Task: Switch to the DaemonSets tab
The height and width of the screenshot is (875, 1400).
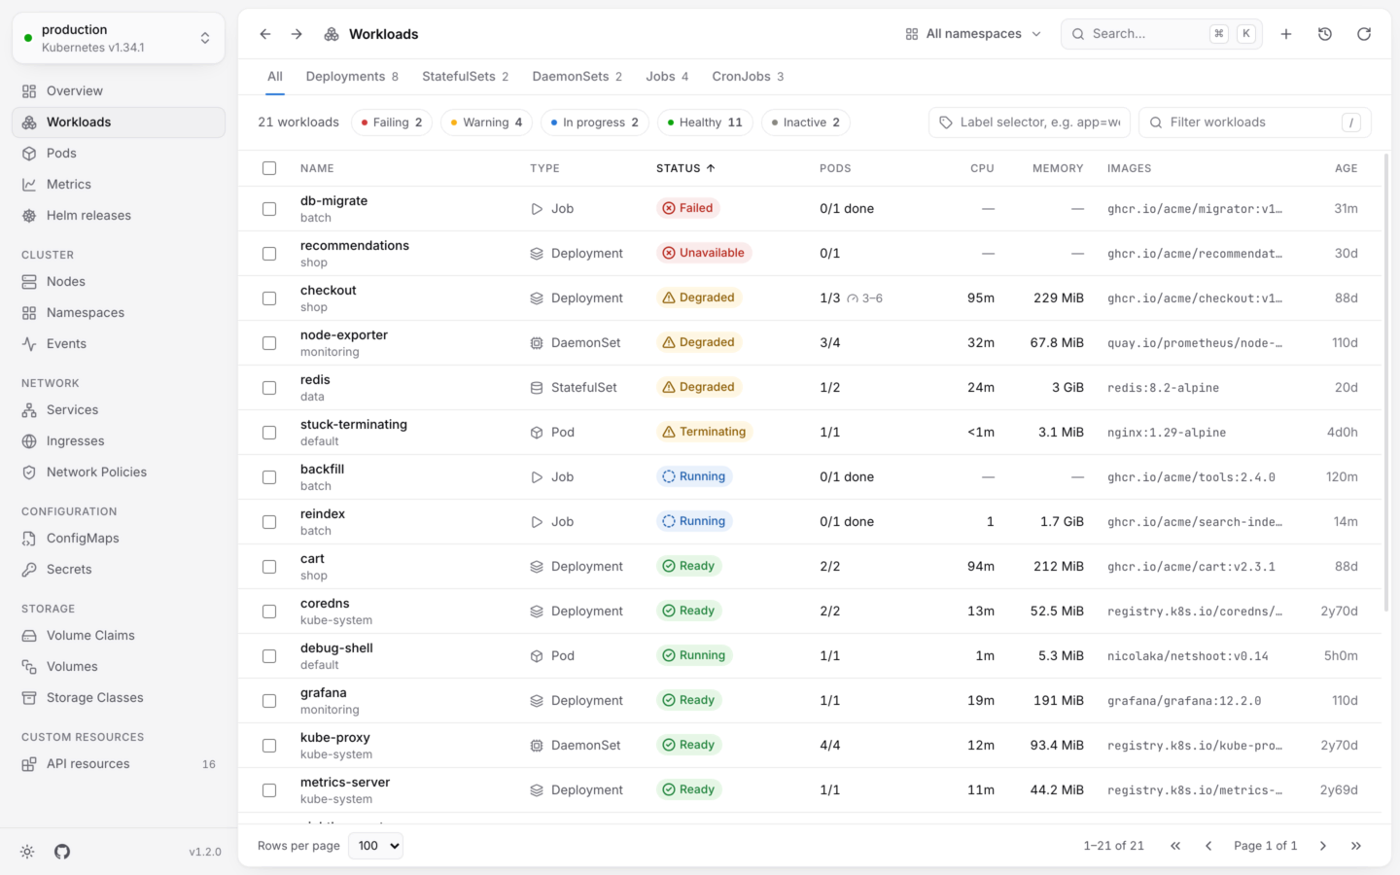Action: 577,77
